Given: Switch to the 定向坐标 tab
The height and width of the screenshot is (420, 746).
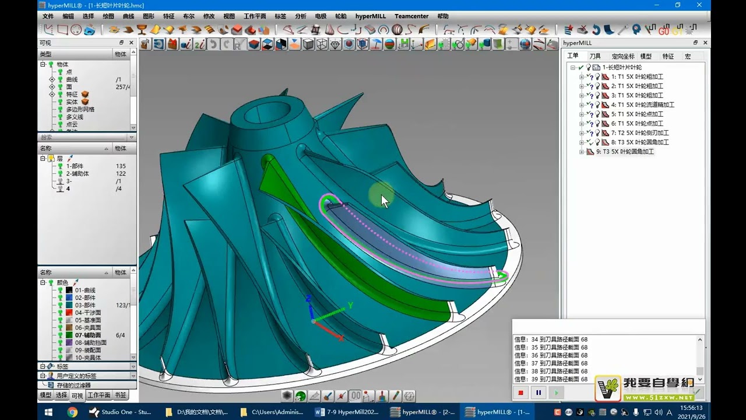Looking at the screenshot, I should (623, 56).
